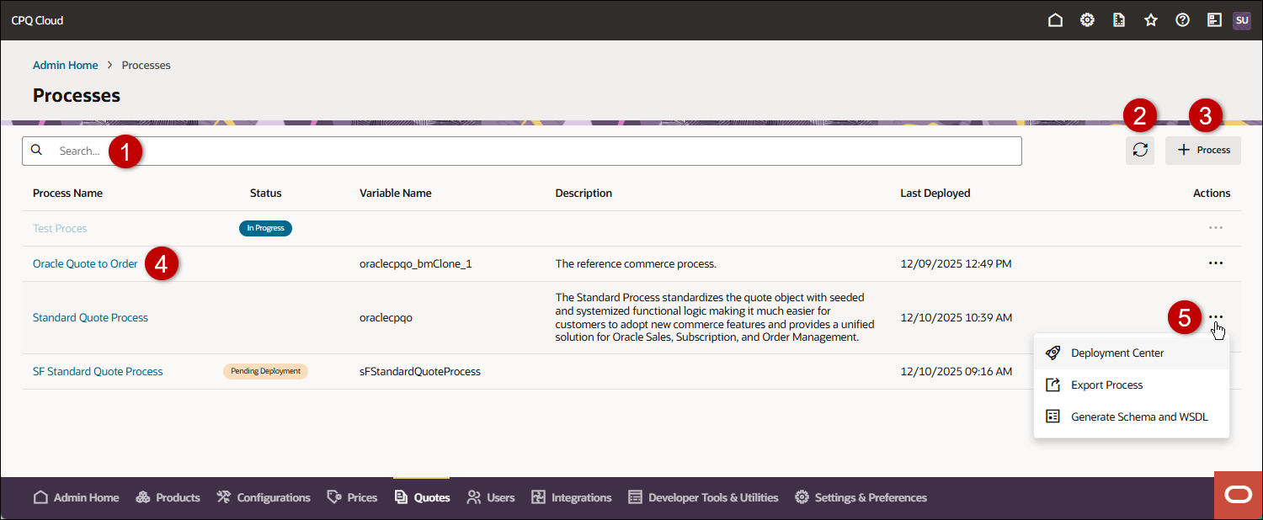1263x520 pixels.
Task: Open Actions menu for Oracle Quote to Order
Action: coord(1215,263)
